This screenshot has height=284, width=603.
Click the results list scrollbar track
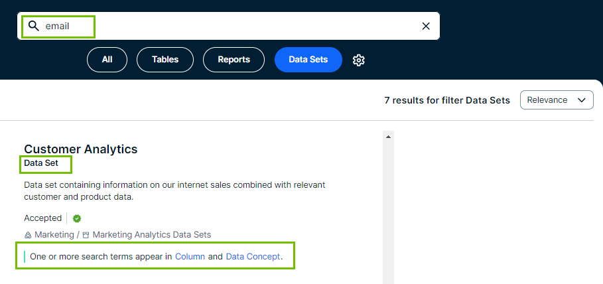[x=389, y=212]
